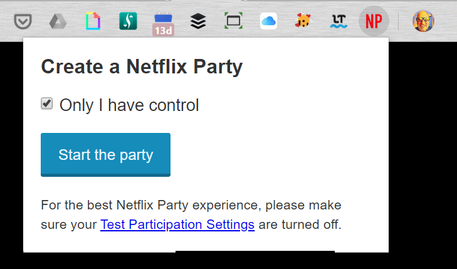Image resolution: width=457 pixels, height=269 pixels.
Task: Click the "For the best Netflix Party experience" text
Action: (x=149, y=206)
